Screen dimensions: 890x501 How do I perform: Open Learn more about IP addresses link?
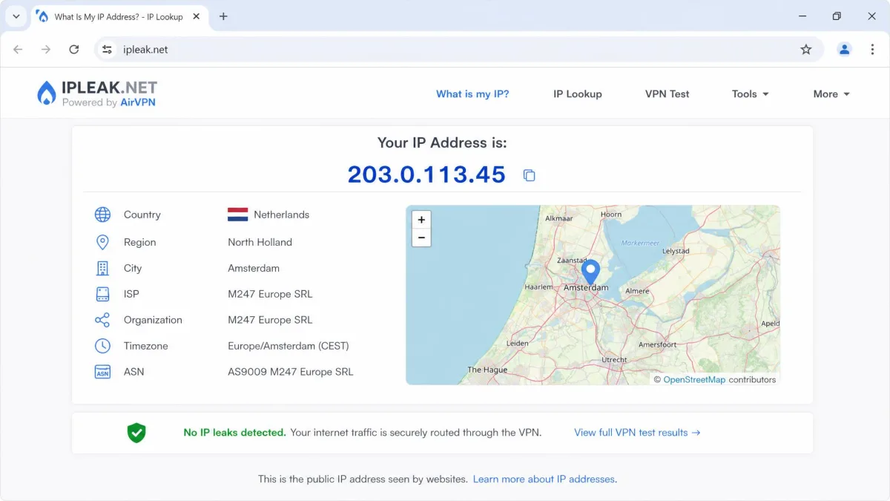[544, 479]
